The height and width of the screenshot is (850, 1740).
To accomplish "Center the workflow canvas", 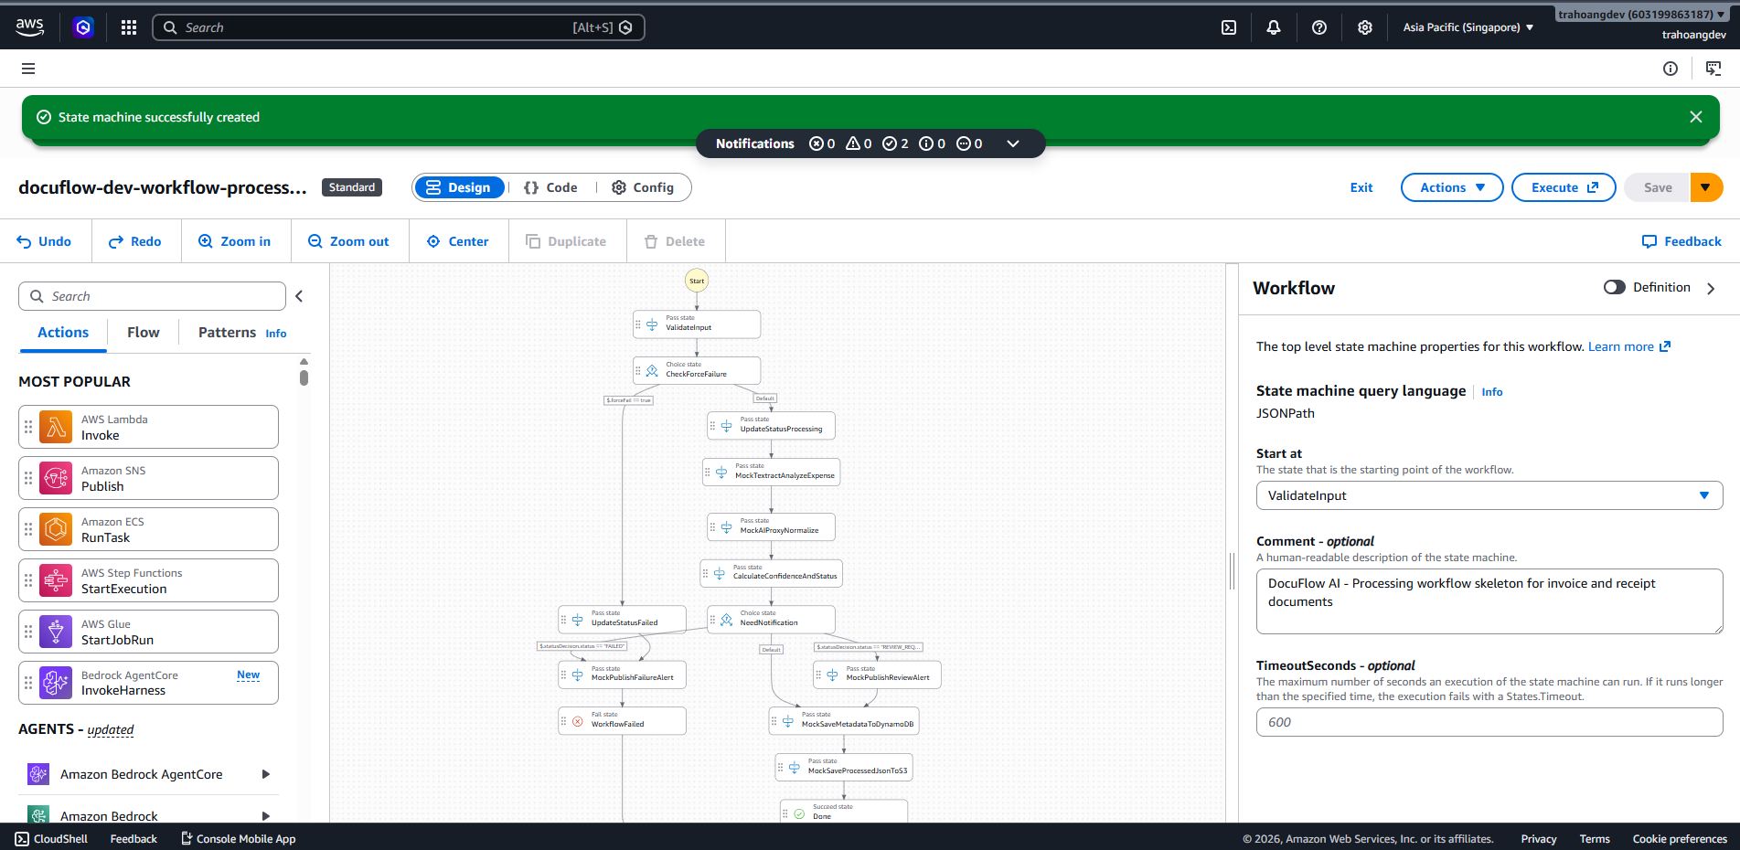I will (458, 241).
